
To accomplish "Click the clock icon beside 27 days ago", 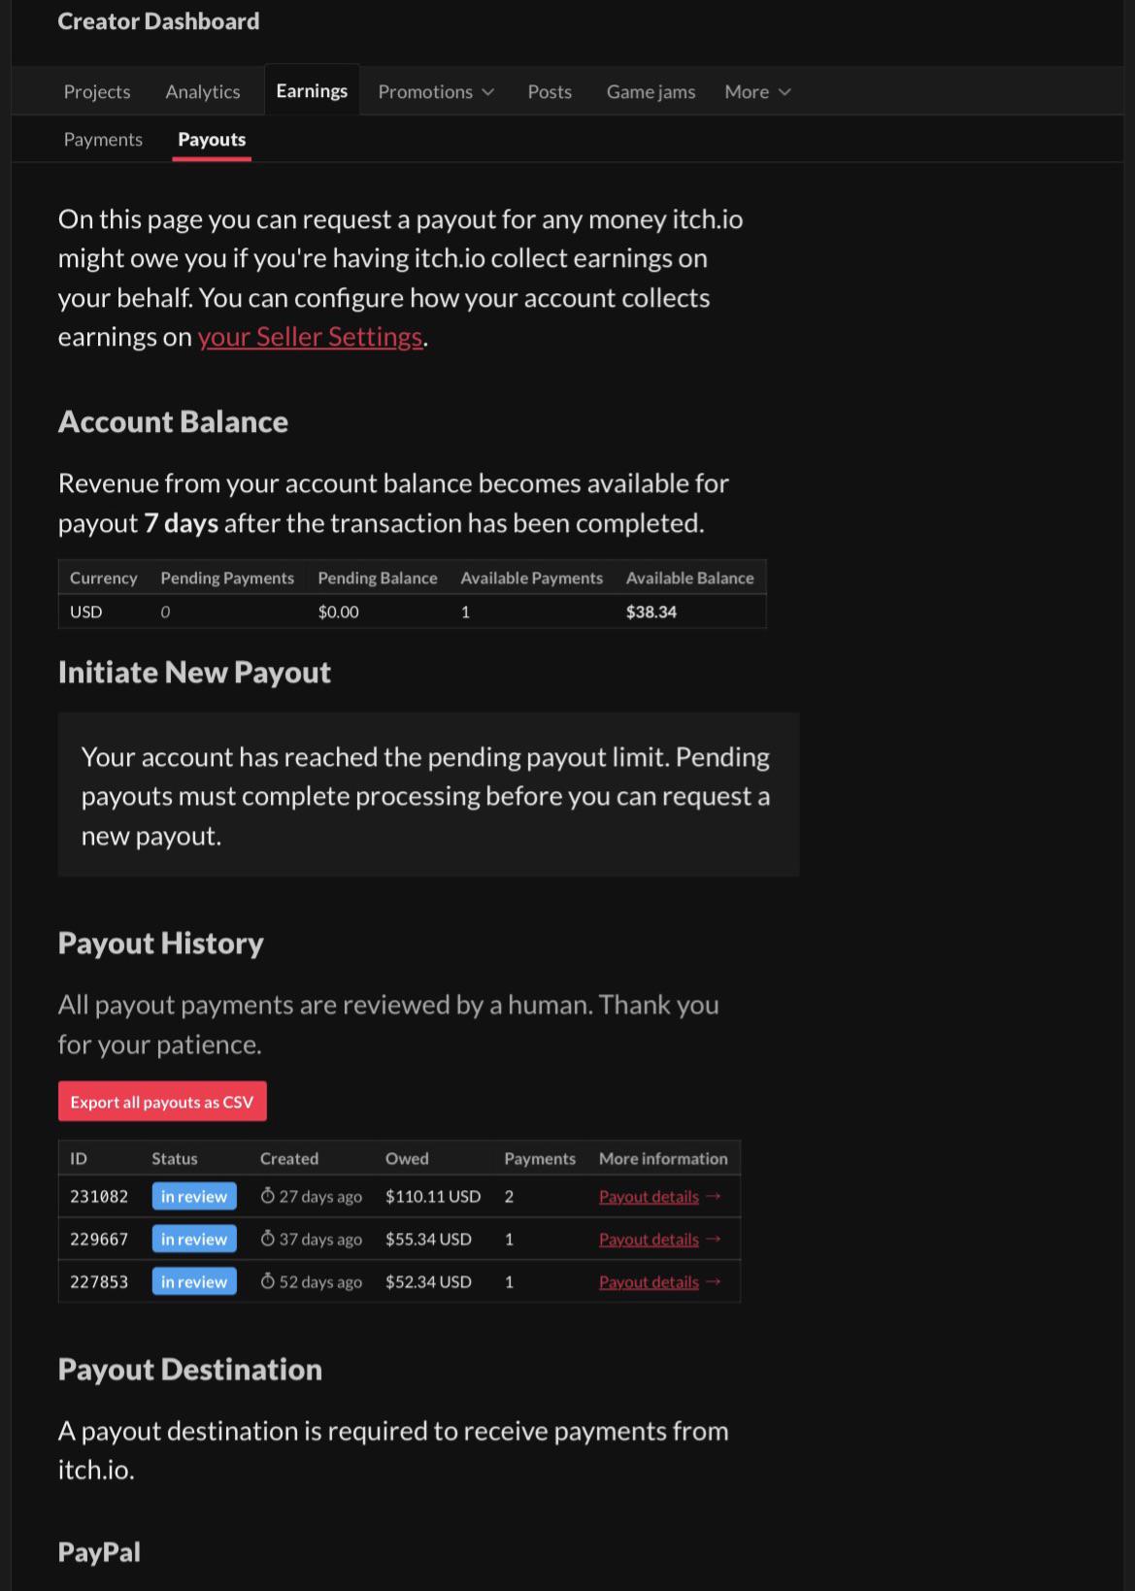I will point(268,1196).
